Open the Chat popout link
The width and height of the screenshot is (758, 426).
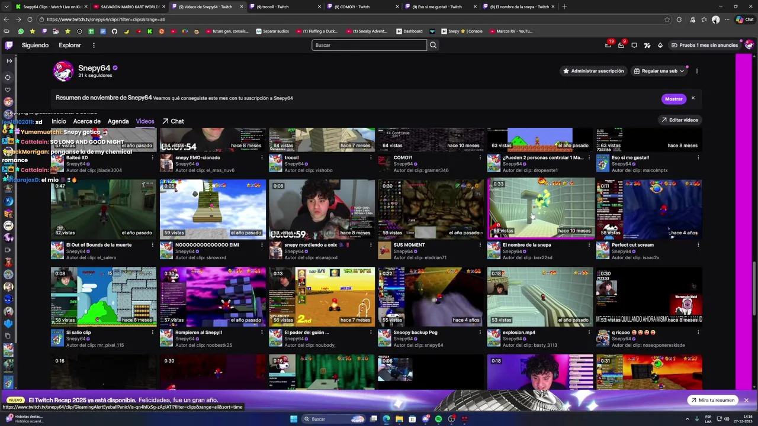click(173, 121)
